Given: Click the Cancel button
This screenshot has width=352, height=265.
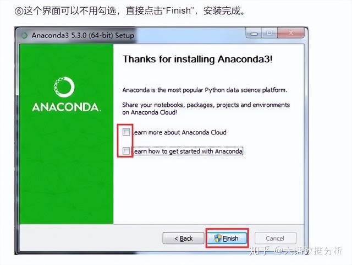Looking at the screenshot, I should pos(275,239).
